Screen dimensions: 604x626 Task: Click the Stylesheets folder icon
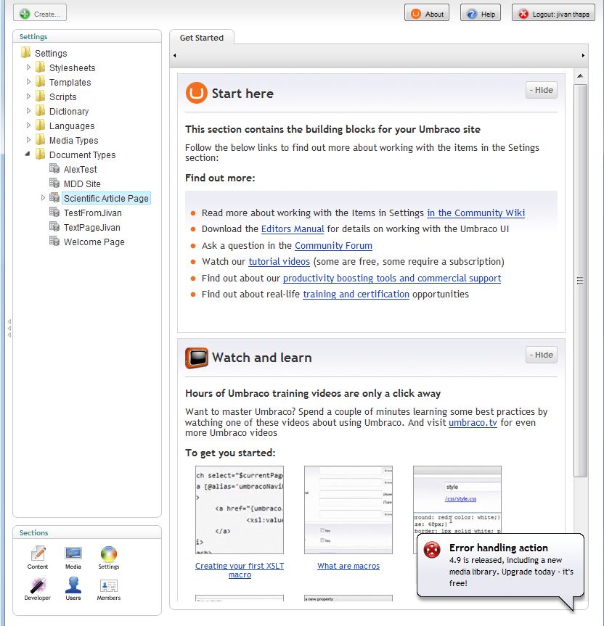40,67
